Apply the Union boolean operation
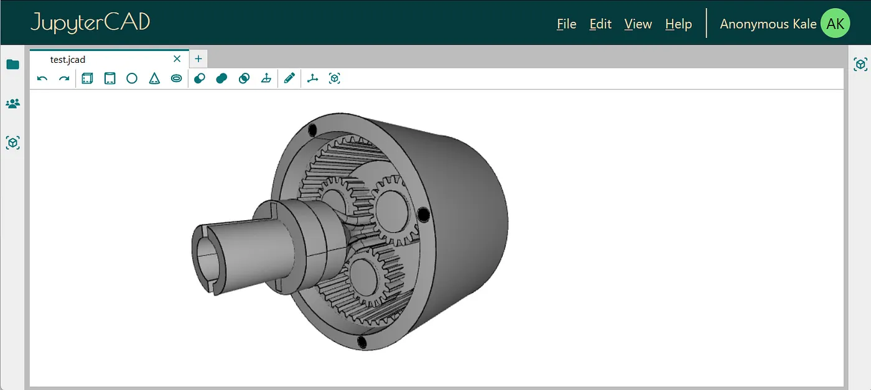This screenshot has height=390, width=871. [x=221, y=78]
